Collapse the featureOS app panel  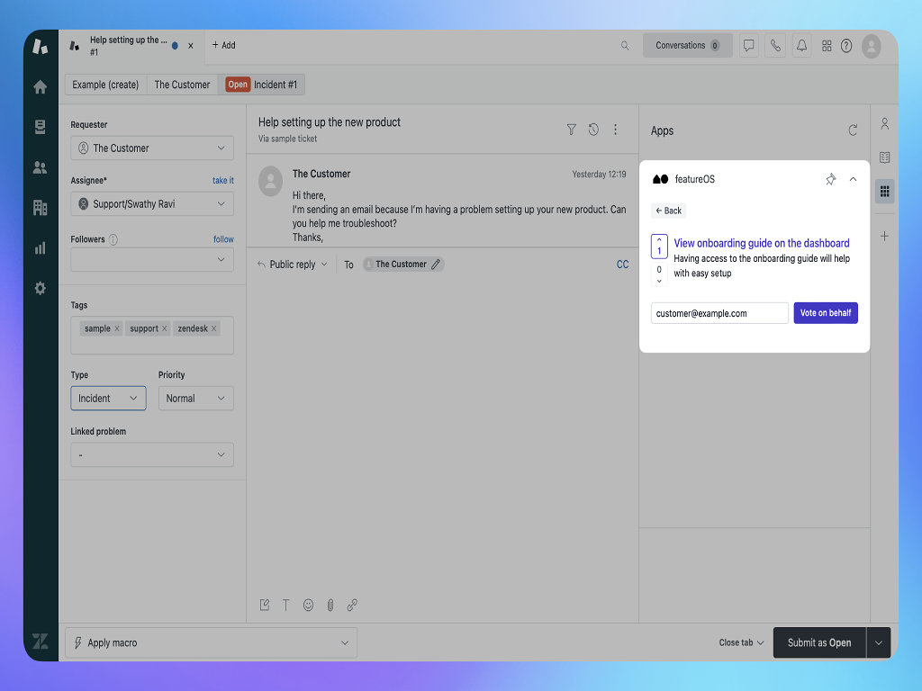[854, 179]
